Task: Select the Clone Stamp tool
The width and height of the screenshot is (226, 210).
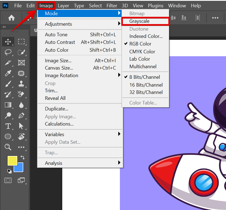Action: point(21,84)
